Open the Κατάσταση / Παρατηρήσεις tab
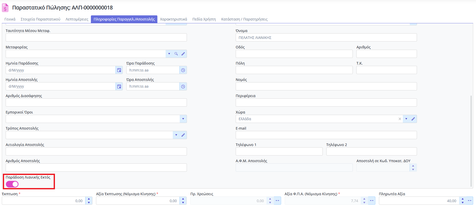This screenshot has width=476, height=207. coord(244,19)
